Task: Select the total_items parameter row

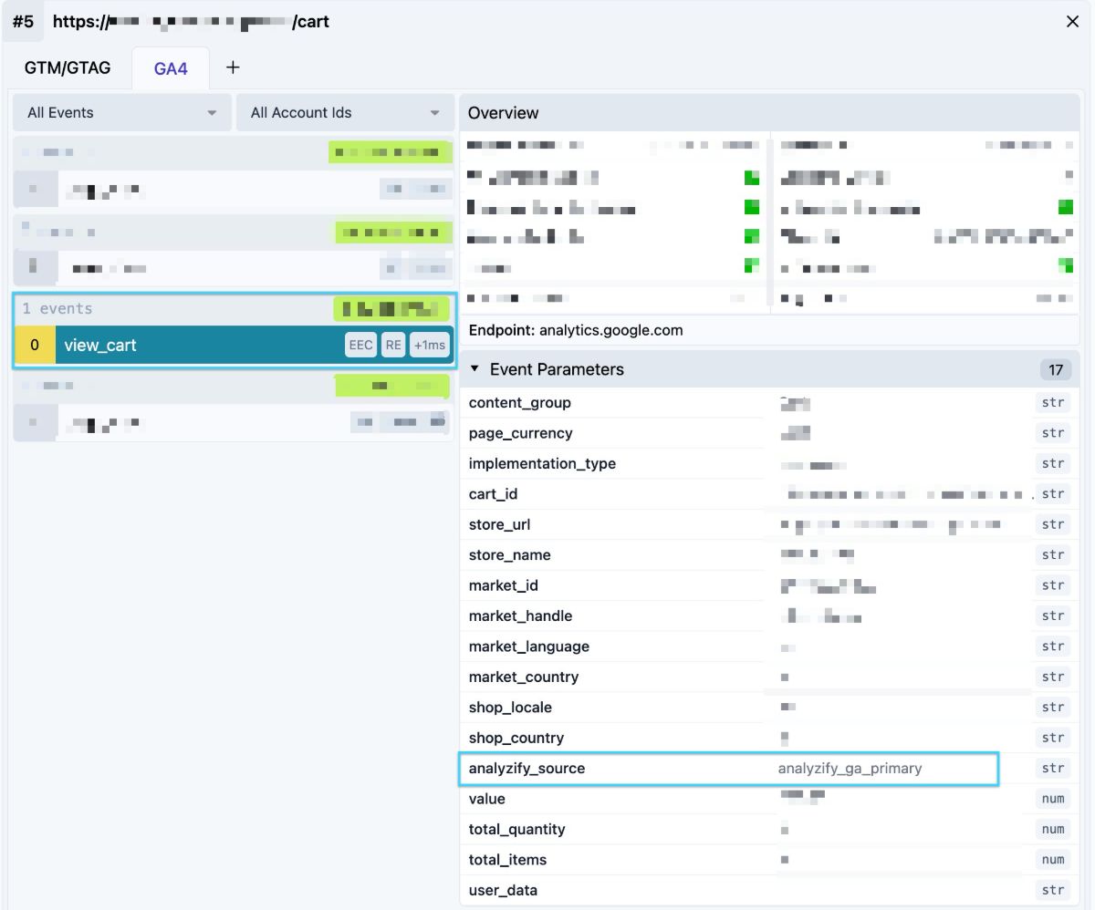Action: pos(769,860)
